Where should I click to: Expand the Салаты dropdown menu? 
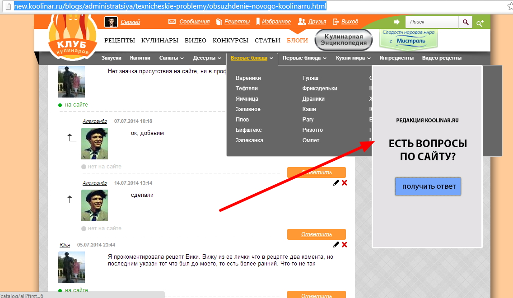tap(172, 58)
